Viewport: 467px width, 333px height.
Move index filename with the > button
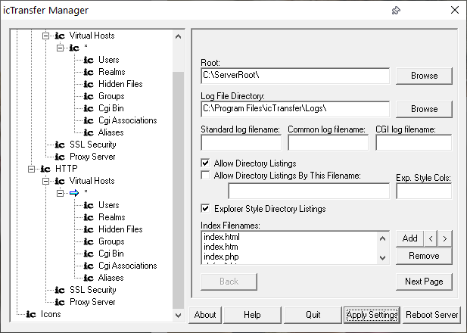[445, 238]
